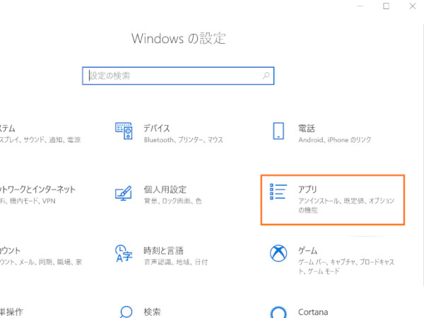This screenshot has width=424, height=318.
Task: Click the time and language A字 icon
Action: [124, 254]
